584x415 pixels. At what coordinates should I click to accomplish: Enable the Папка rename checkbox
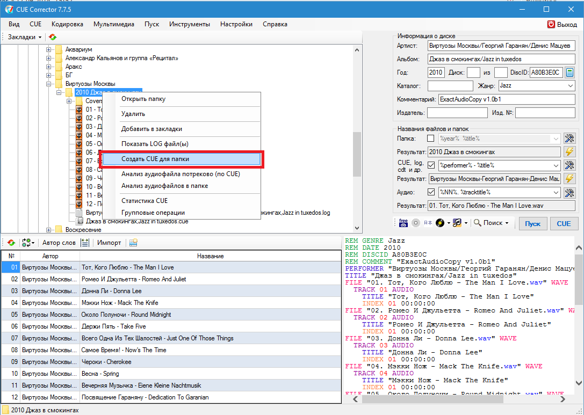(x=430, y=139)
